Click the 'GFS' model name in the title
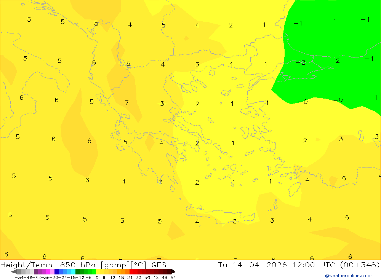Viewport: 381px width, 279px height. (159, 265)
